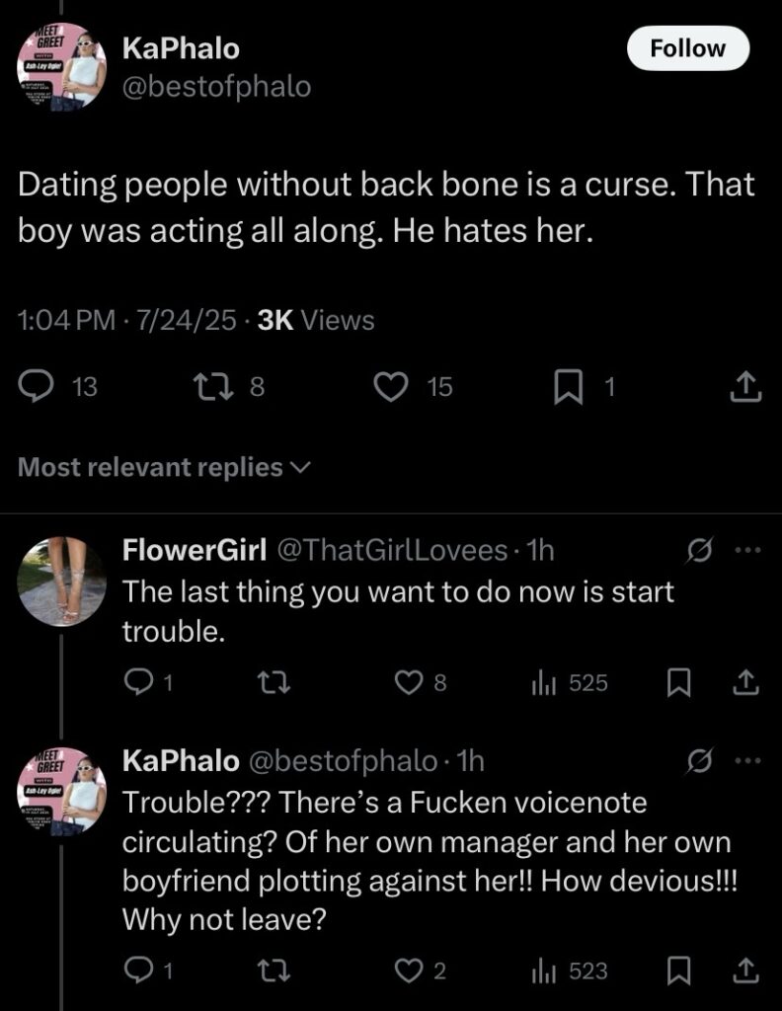The height and width of the screenshot is (1011, 782).
Task: Open FlowerGirl's profile picture
Action: tap(62, 581)
